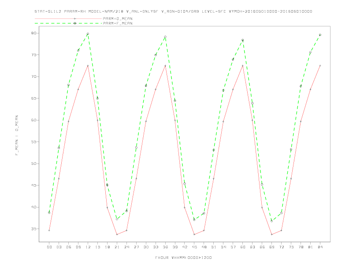Click the x-axis tick label 12
The height and width of the screenshot is (269, 349).
coord(88,247)
